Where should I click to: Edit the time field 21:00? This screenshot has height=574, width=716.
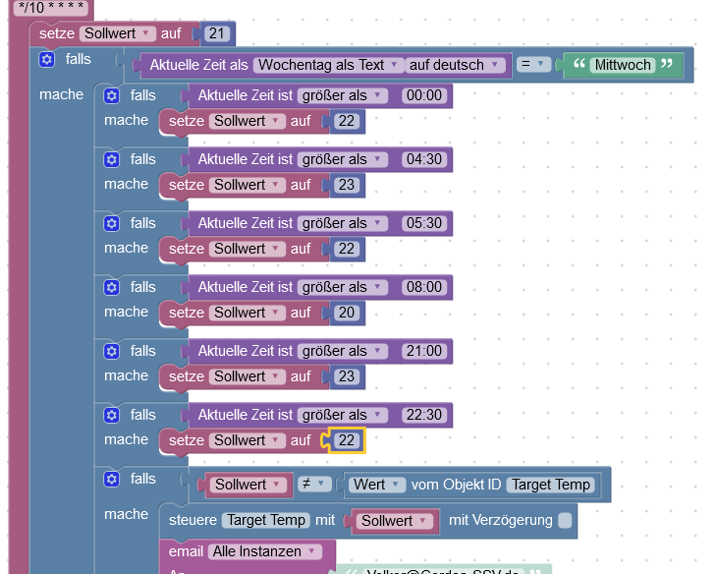click(x=424, y=351)
